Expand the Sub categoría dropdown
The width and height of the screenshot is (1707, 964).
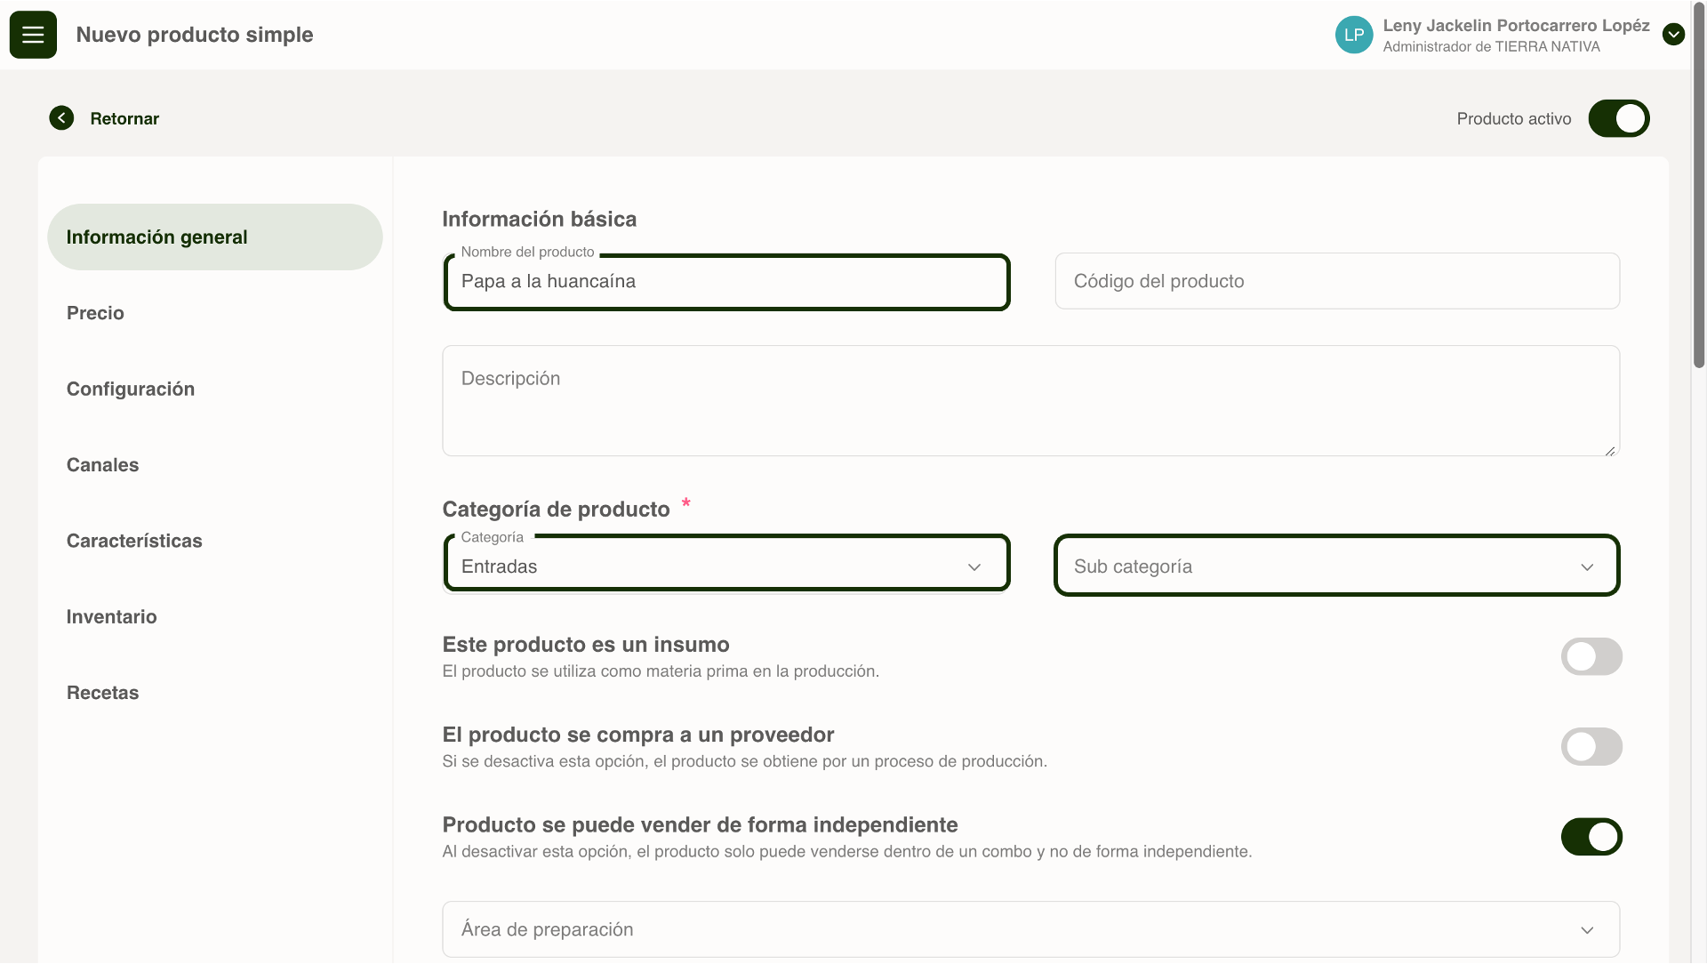(1335, 566)
